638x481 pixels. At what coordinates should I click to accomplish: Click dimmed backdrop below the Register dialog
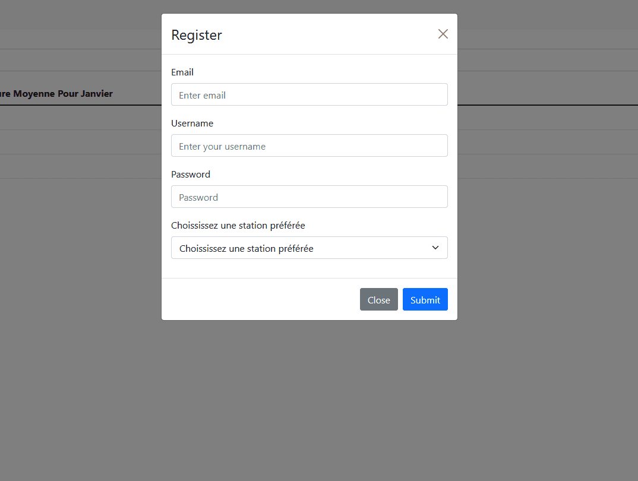pyautogui.click(x=309, y=398)
